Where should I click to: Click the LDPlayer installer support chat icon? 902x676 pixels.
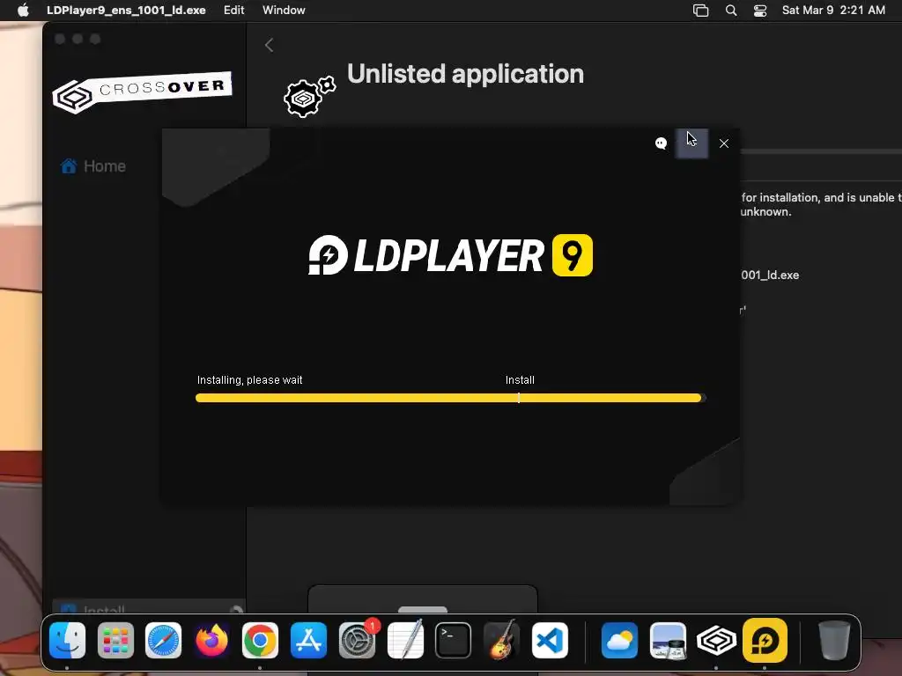pos(661,143)
